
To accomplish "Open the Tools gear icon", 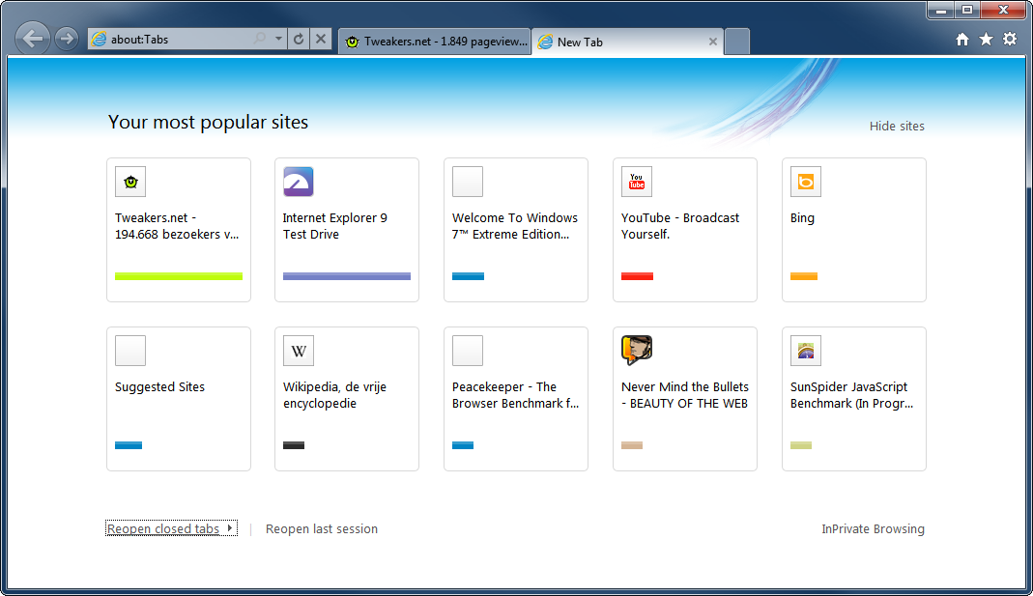I will click(1010, 40).
